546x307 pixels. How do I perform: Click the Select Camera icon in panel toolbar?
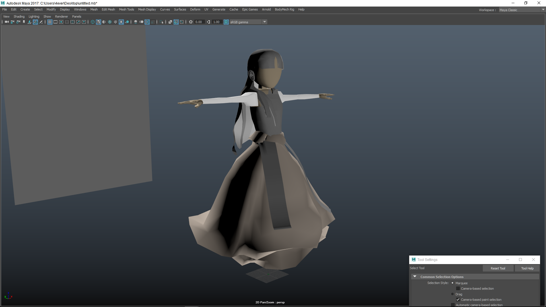(7, 22)
